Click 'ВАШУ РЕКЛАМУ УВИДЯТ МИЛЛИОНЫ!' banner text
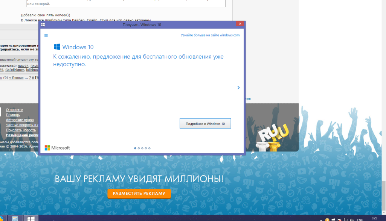This screenshot has width=386, height=221. [x=139, y=179]
